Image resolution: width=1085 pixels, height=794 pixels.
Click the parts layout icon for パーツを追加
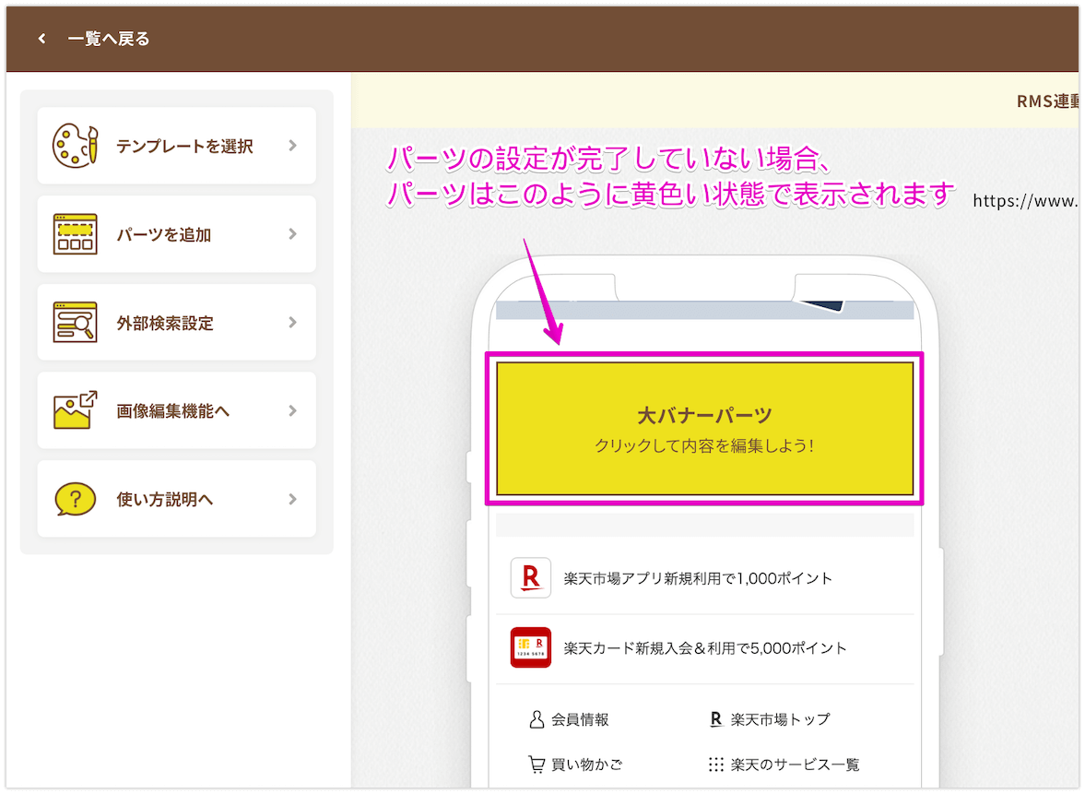[x=75, y=234]
